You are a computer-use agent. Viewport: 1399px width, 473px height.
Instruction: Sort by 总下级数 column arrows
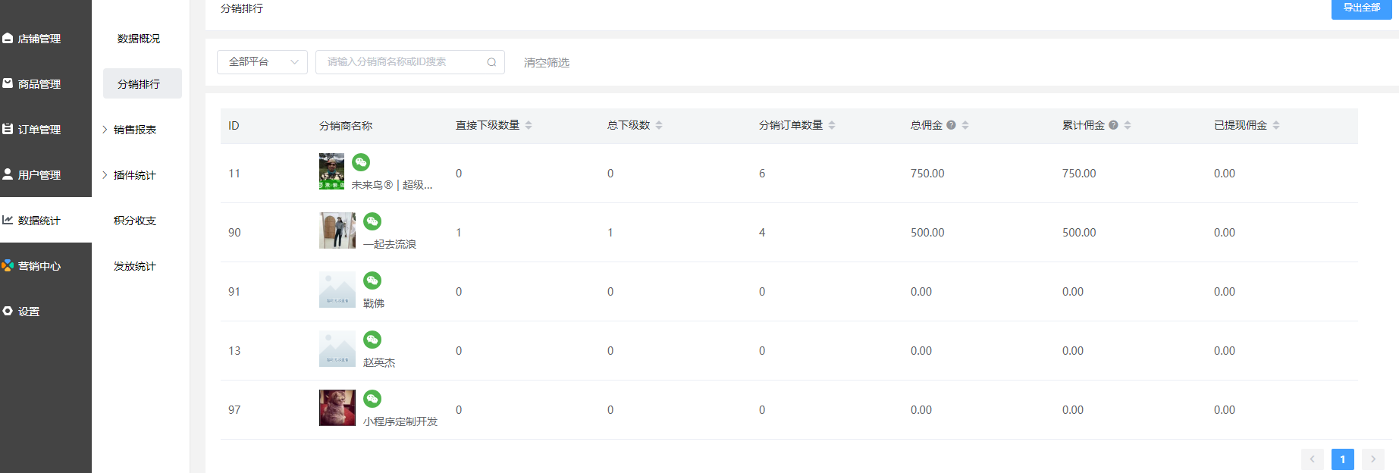659,125
